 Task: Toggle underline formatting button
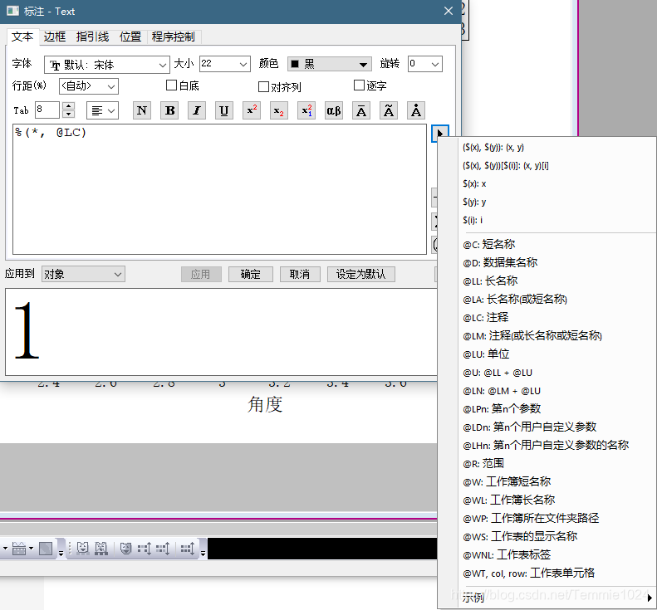point(224,110)
